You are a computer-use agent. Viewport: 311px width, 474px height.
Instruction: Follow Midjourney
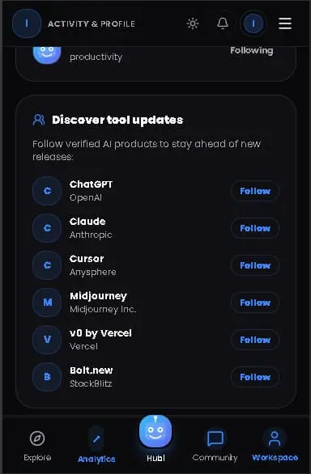[255, 303]
